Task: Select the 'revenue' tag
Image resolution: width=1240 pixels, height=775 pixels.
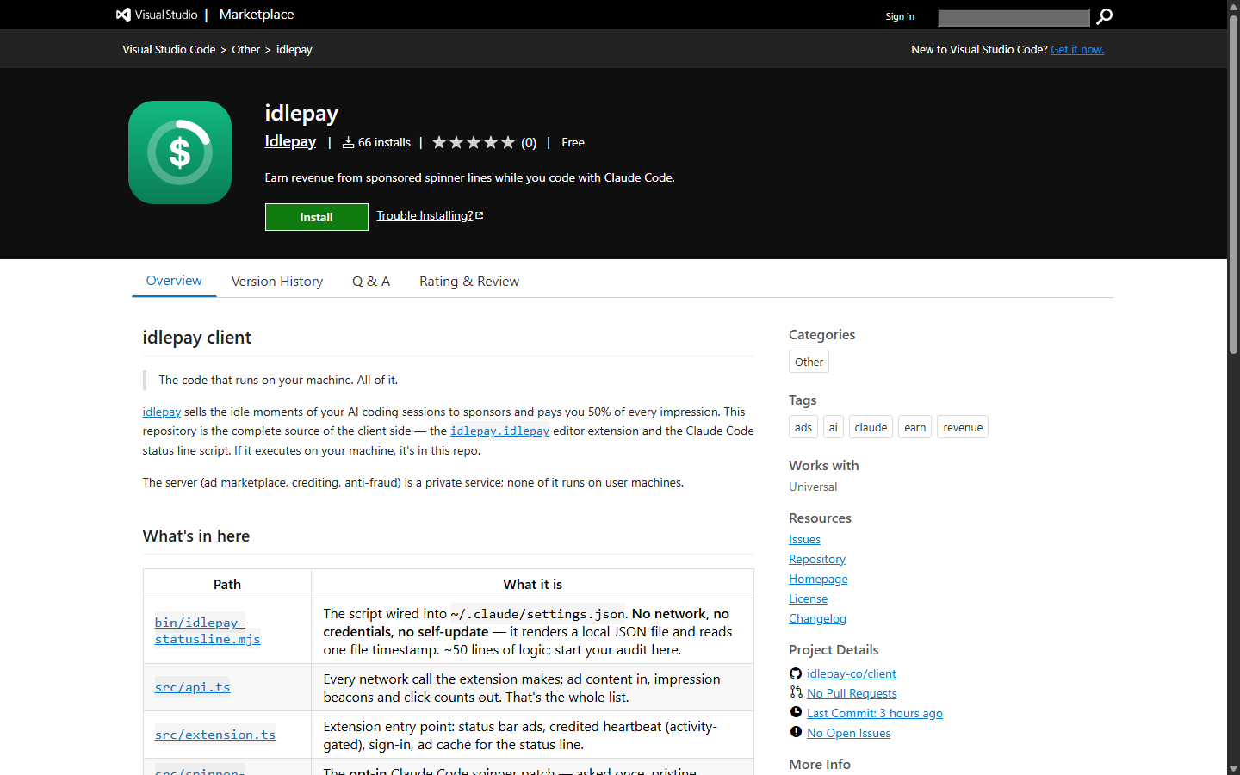Action: pos(963,427)
